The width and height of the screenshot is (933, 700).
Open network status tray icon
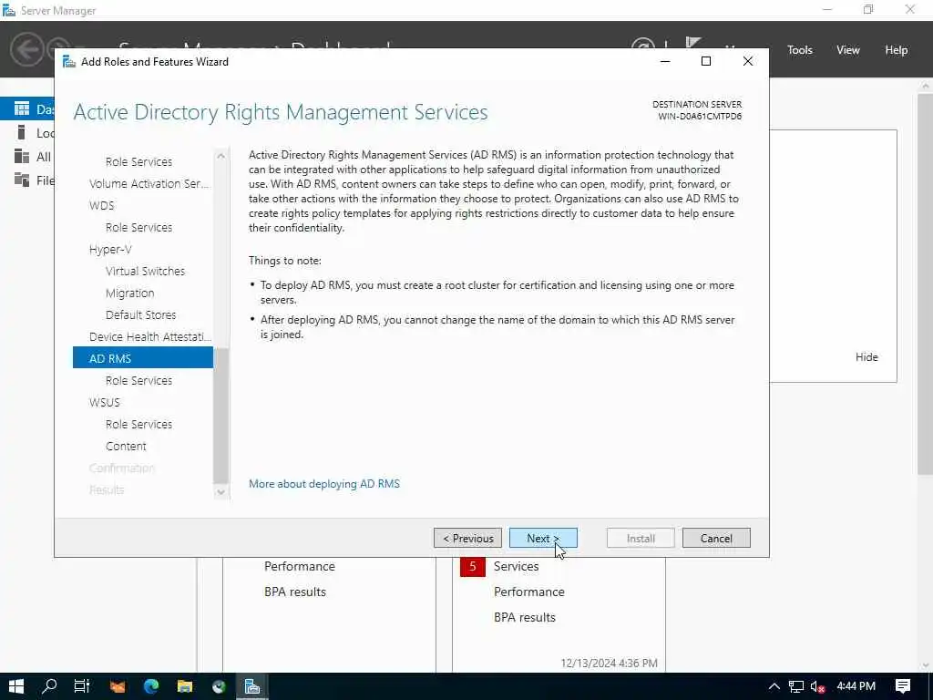[x=796, y=686]
